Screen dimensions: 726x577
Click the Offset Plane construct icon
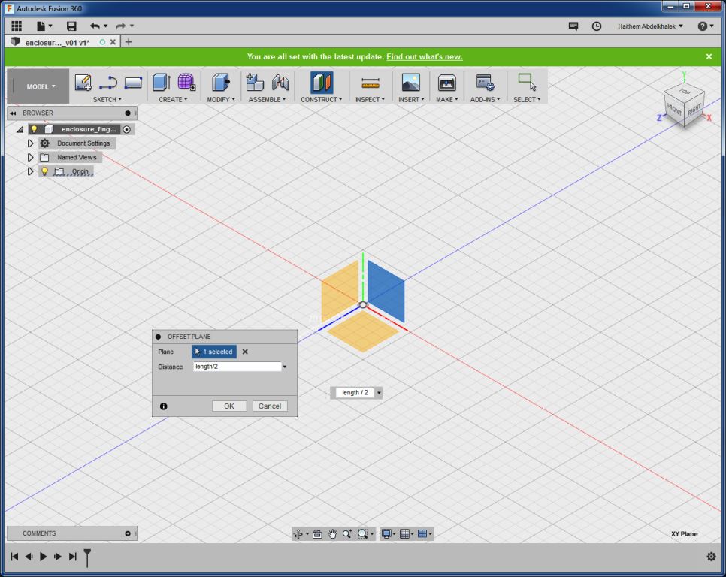pyautogui.click(x=322, y=83)
